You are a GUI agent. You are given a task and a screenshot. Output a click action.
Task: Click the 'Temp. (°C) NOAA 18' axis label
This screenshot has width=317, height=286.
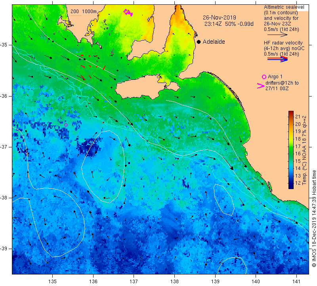(304, 151)
